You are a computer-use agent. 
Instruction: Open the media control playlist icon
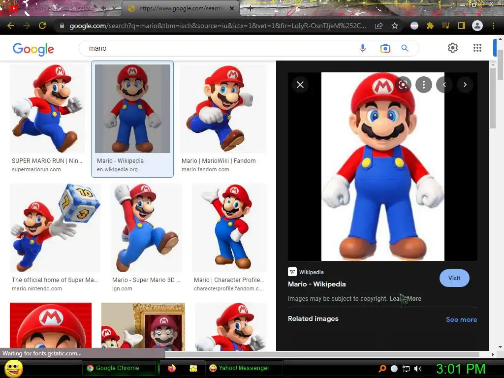pyautogui.click(x=445, y=26)
